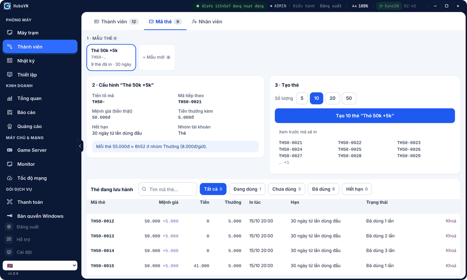Click the Tốc độ mạng gauge icon
Screen dimensions: 467x280
pos(9,178)
